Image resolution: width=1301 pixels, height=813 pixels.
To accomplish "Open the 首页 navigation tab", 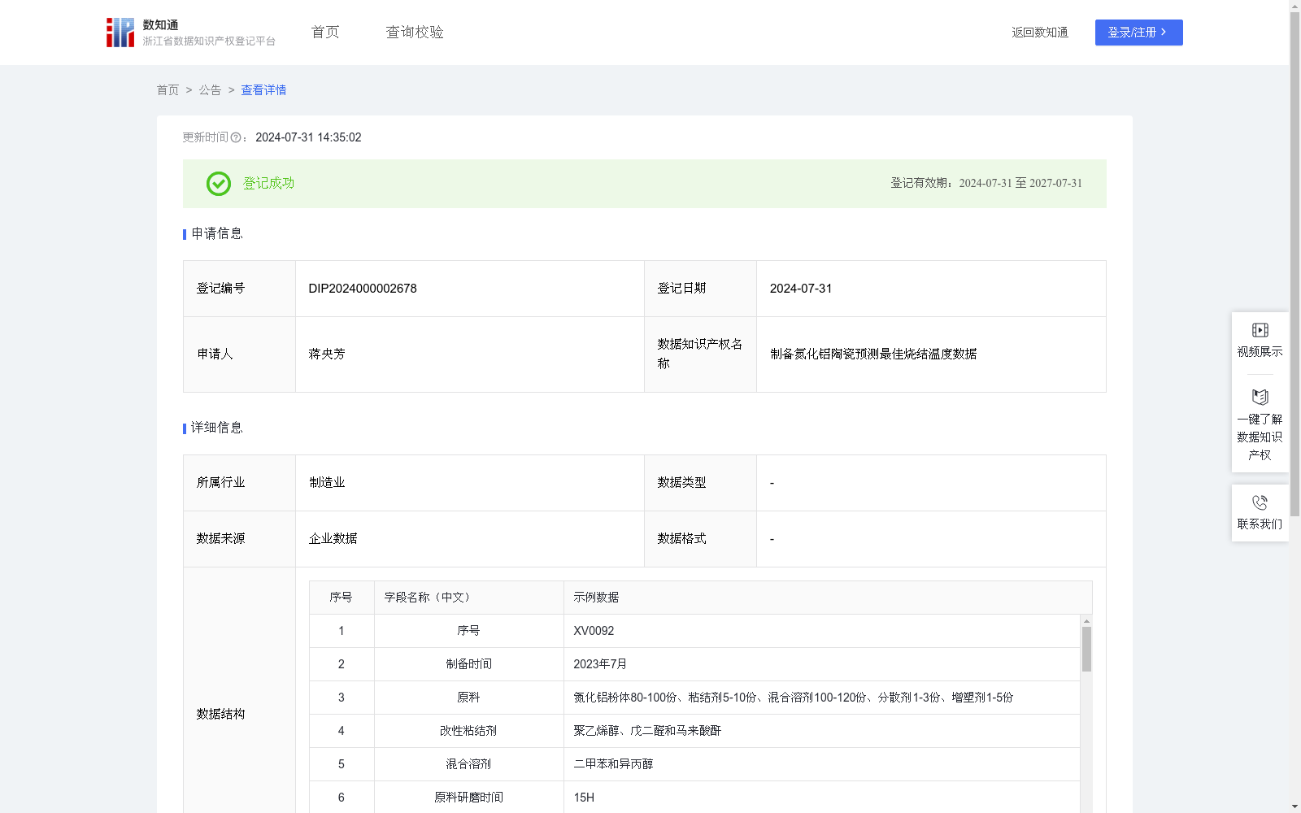I will pyautogui.click(x=325, y=33).
